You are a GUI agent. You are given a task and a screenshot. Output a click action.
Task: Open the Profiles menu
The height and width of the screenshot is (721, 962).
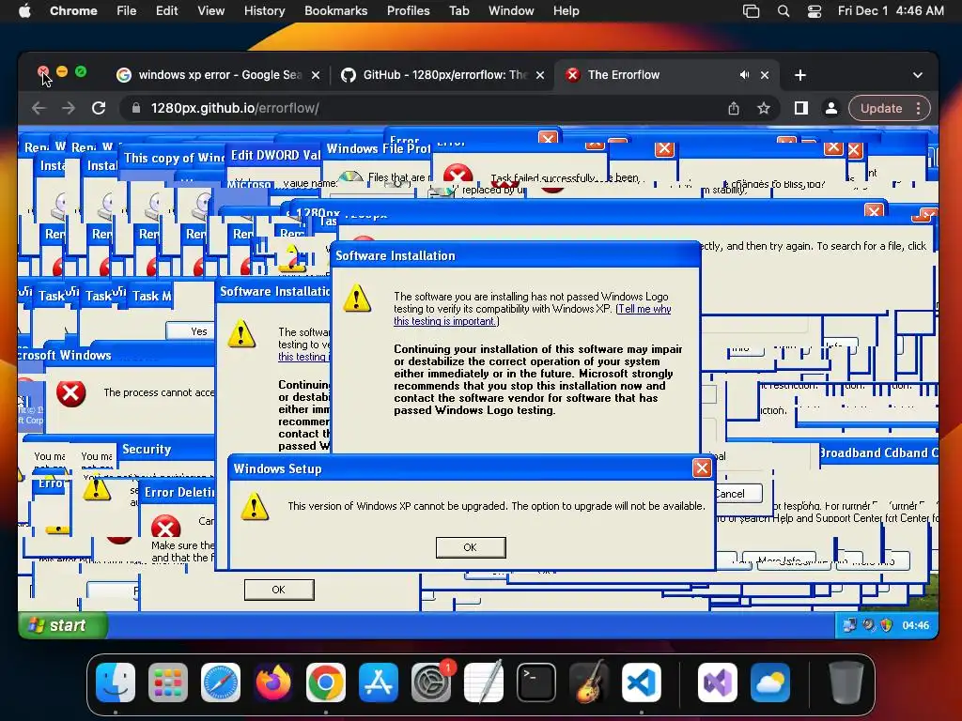tap(408, 10)
